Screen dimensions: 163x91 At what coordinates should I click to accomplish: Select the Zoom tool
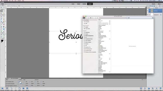point(2,8)
